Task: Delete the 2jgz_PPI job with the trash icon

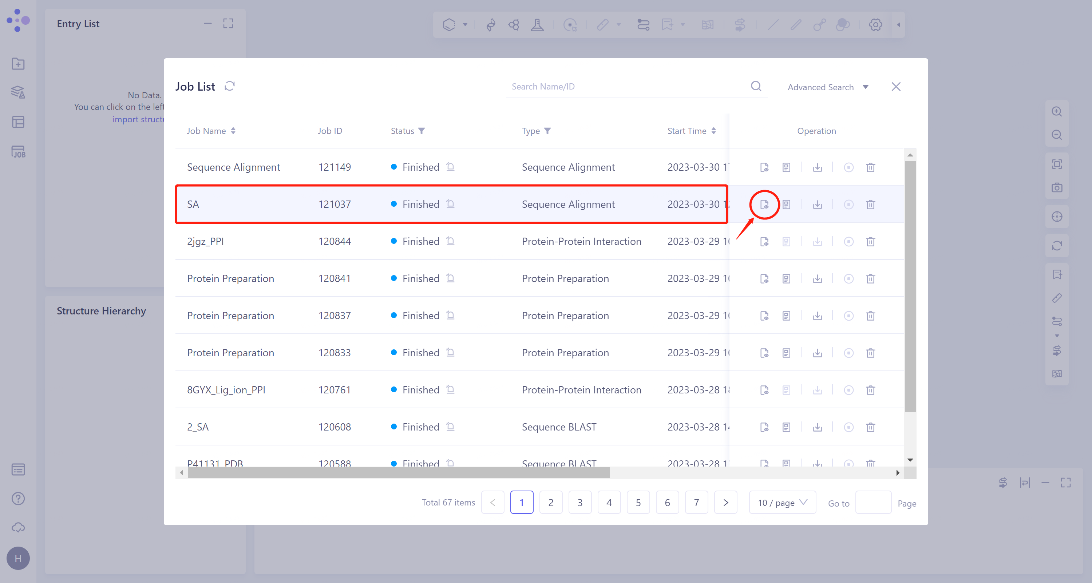Action: 870,242
